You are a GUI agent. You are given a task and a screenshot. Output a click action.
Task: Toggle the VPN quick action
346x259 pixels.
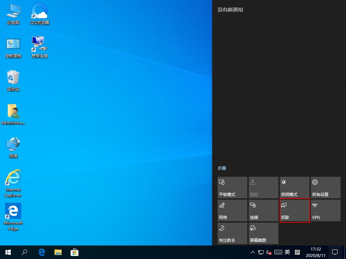coord(325,210)
